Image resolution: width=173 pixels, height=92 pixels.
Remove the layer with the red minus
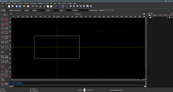click(x=165, y=15)
